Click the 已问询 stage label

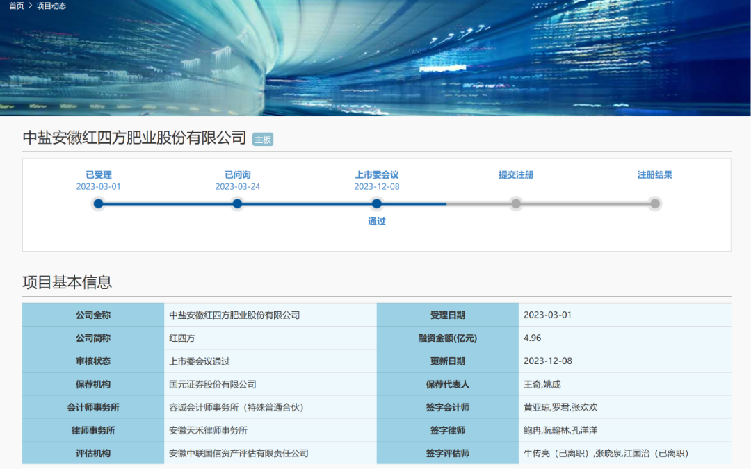238,175
